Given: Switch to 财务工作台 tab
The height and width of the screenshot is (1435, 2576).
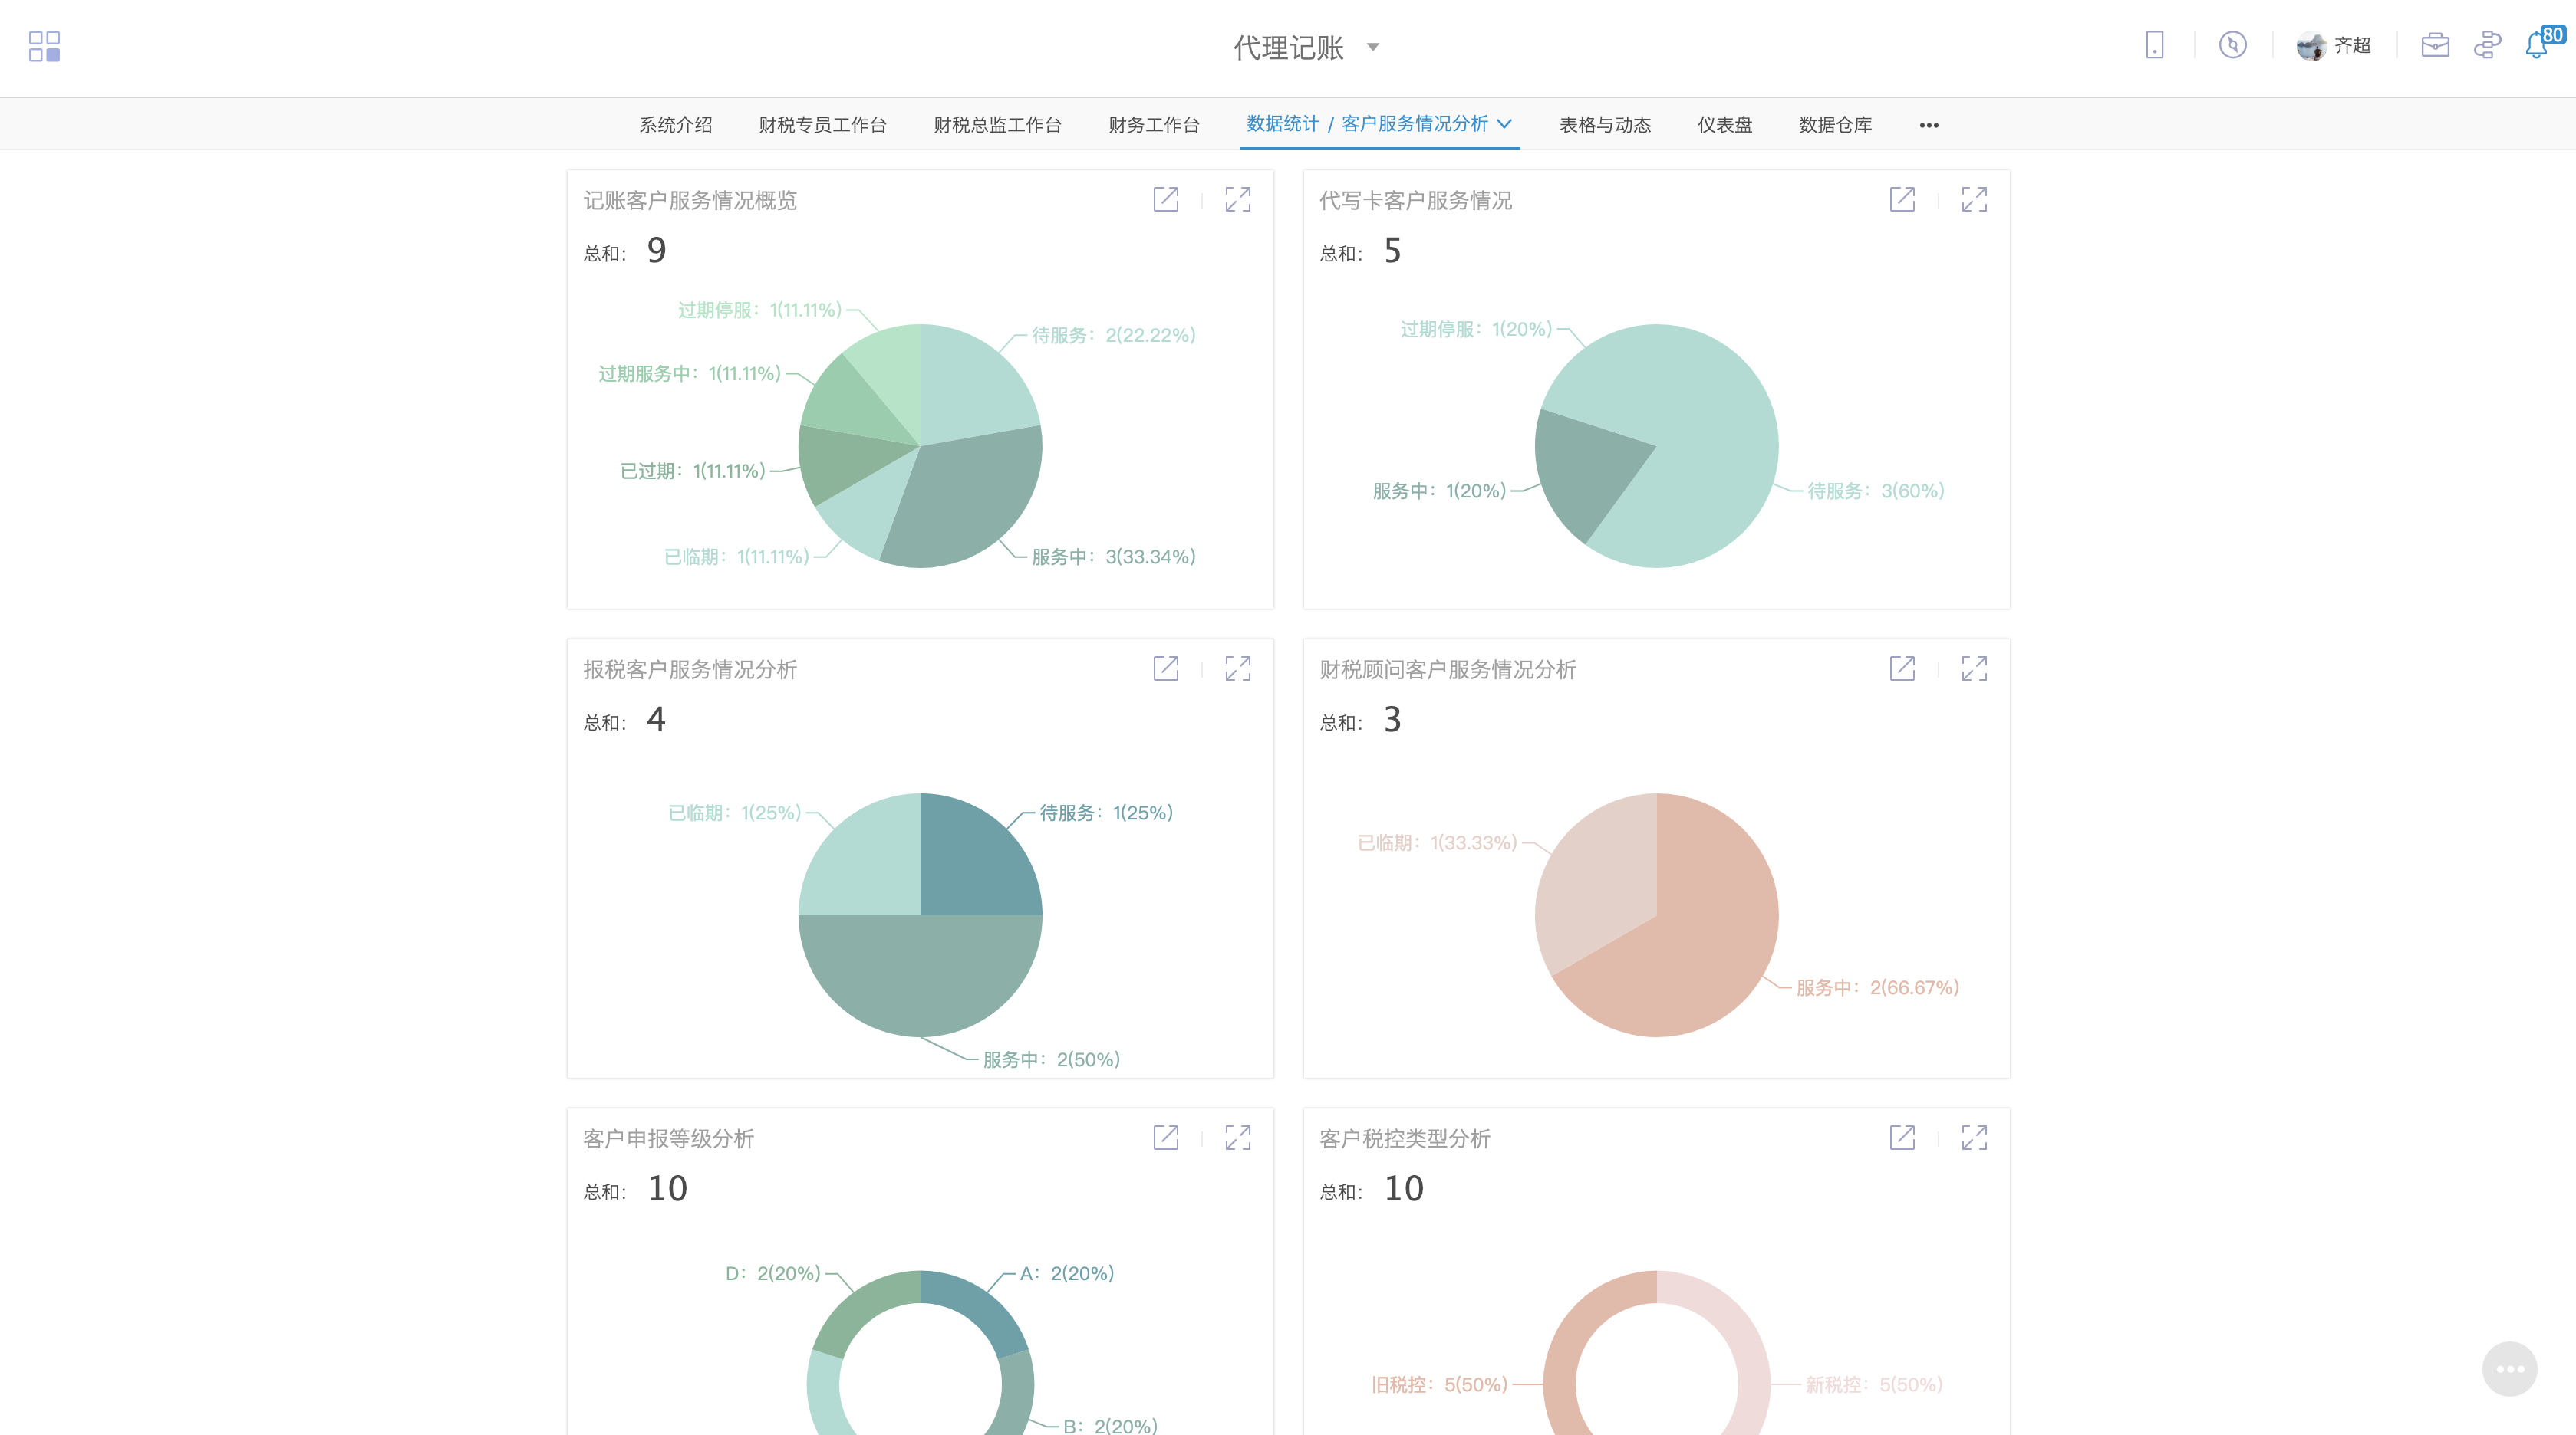Looking at the screenshot, I should pyautogui.click(x=1154, y=125).
